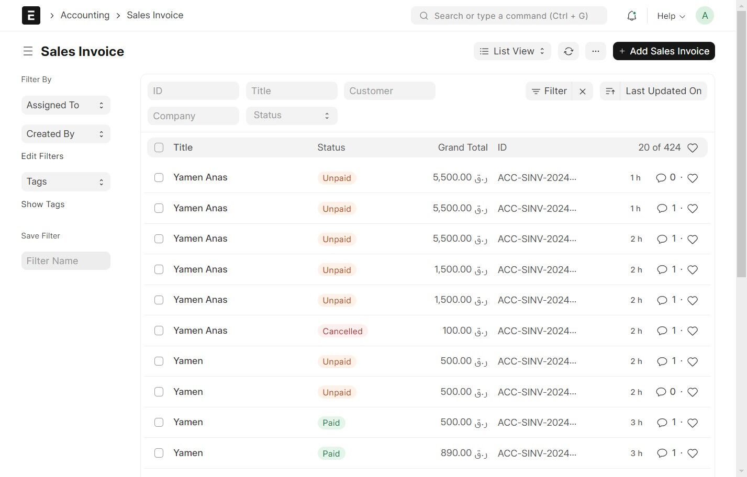Check the select-all checkbox beside Title
Viewport: 747px width, 477px height.
(x=159, y=147)
